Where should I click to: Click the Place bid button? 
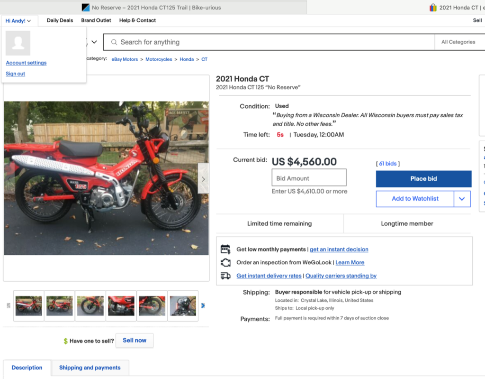423,179
